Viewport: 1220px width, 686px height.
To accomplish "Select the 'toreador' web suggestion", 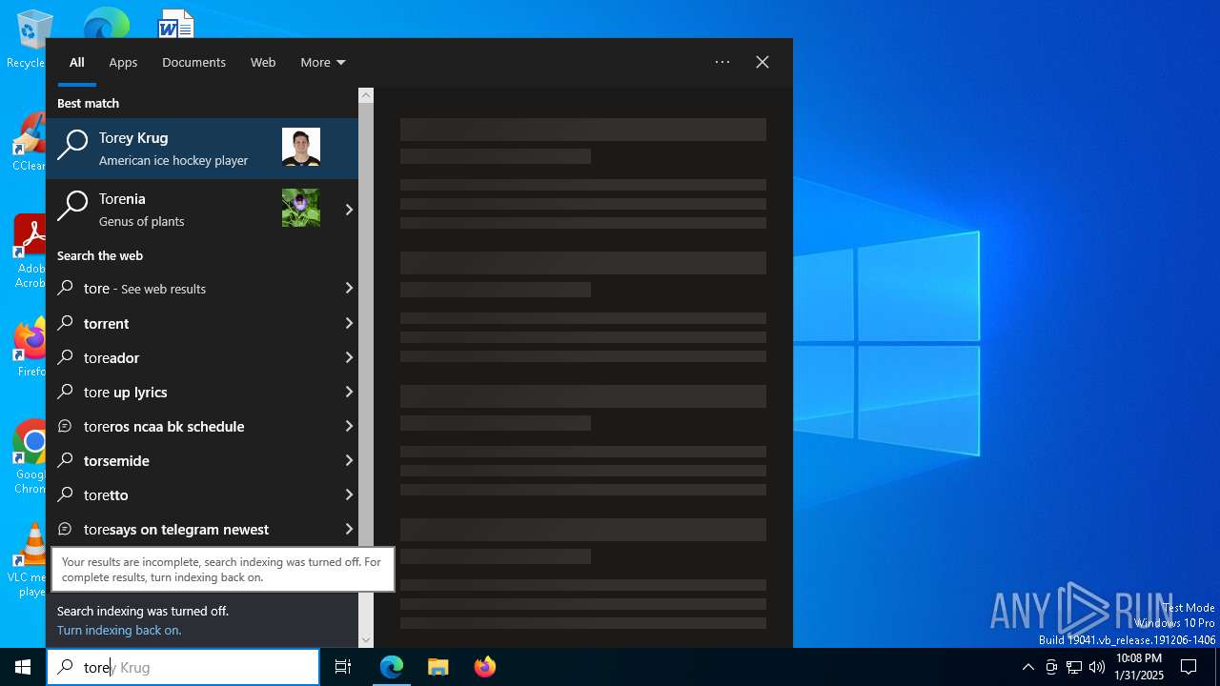I will click(193, 357).
